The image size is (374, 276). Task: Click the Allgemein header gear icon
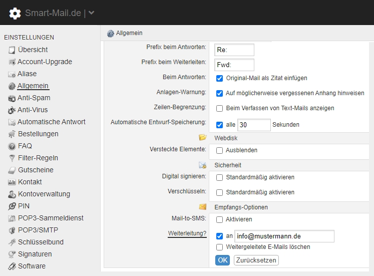111,34
